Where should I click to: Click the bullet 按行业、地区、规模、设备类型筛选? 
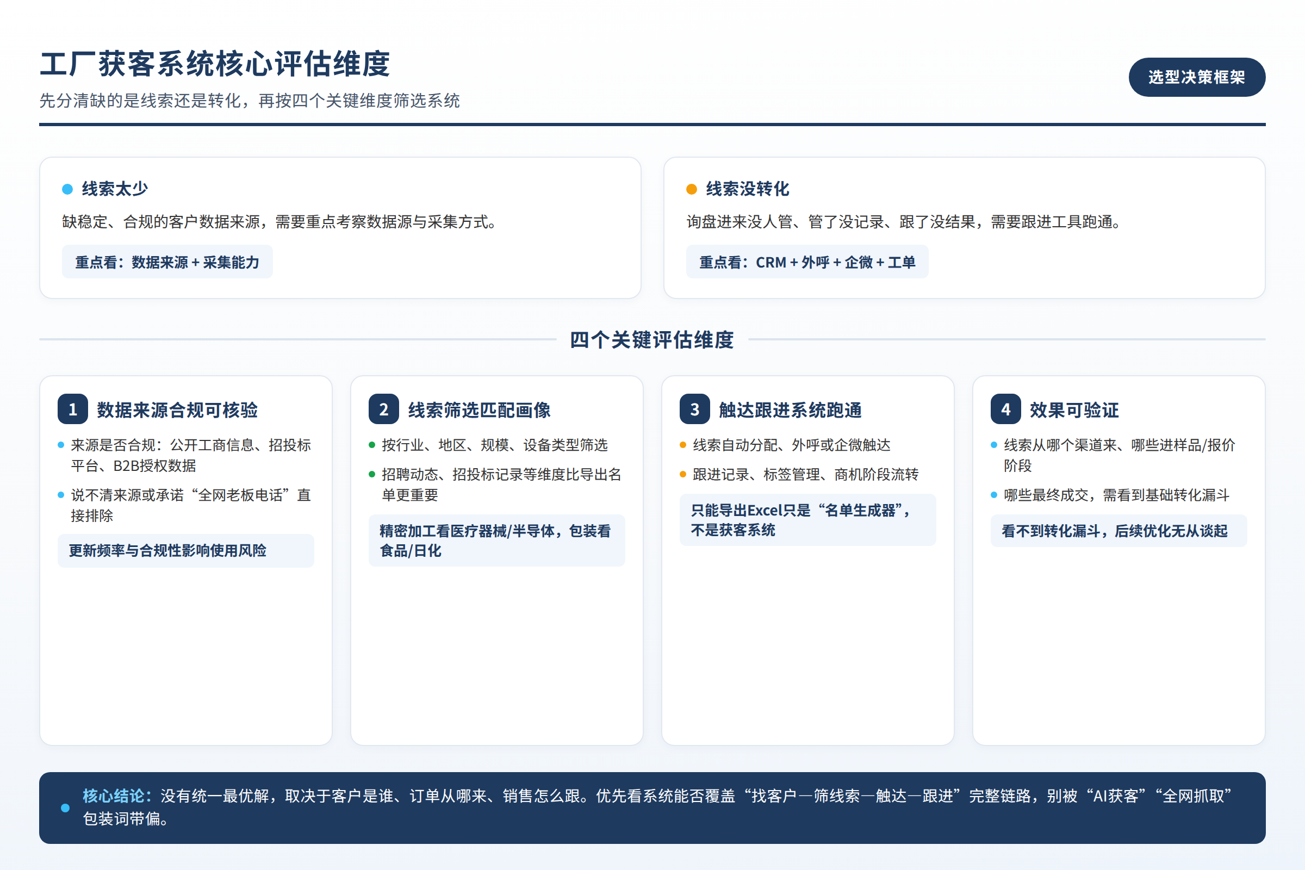494,445
